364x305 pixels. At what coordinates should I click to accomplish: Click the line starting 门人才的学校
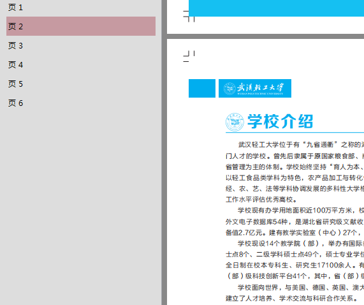(295, 156)
